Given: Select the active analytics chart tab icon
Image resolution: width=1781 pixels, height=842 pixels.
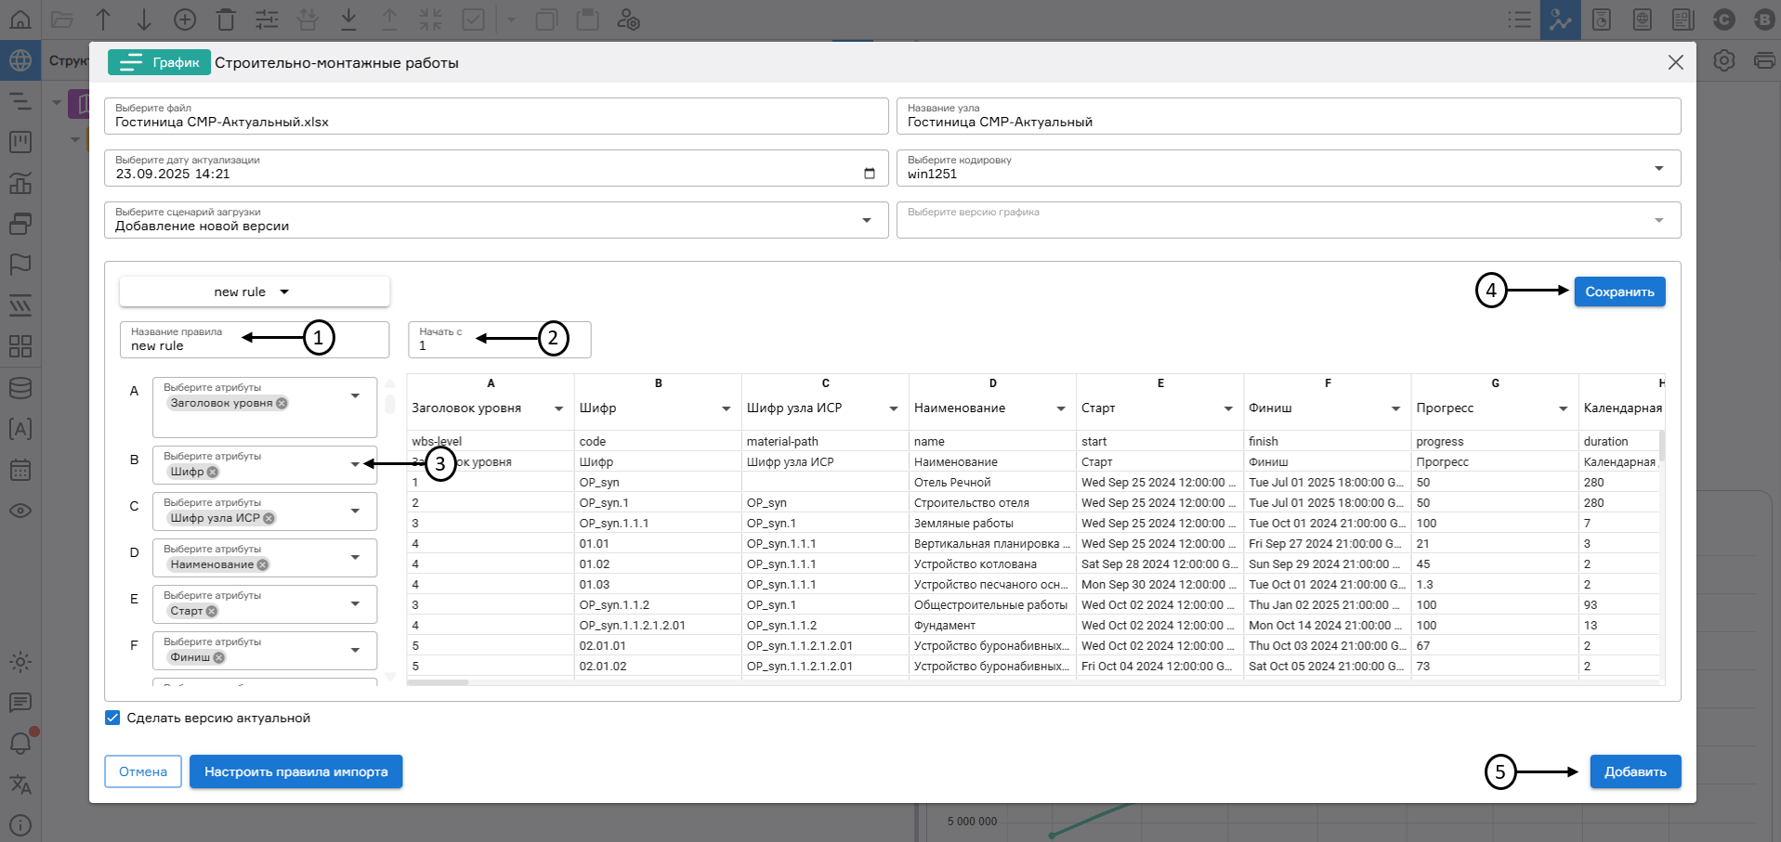Looking at the screenshot, I should [1560, 19].
